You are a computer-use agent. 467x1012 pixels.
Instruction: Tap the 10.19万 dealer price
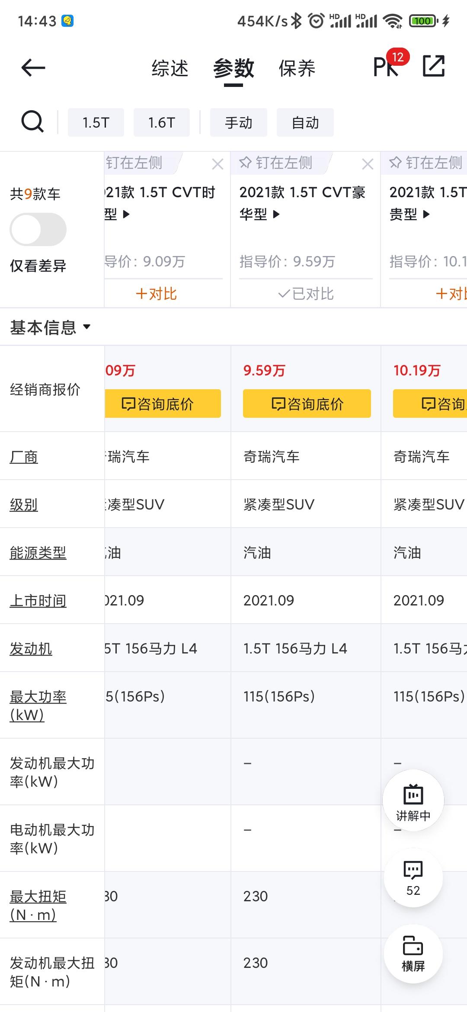[417, 371]
